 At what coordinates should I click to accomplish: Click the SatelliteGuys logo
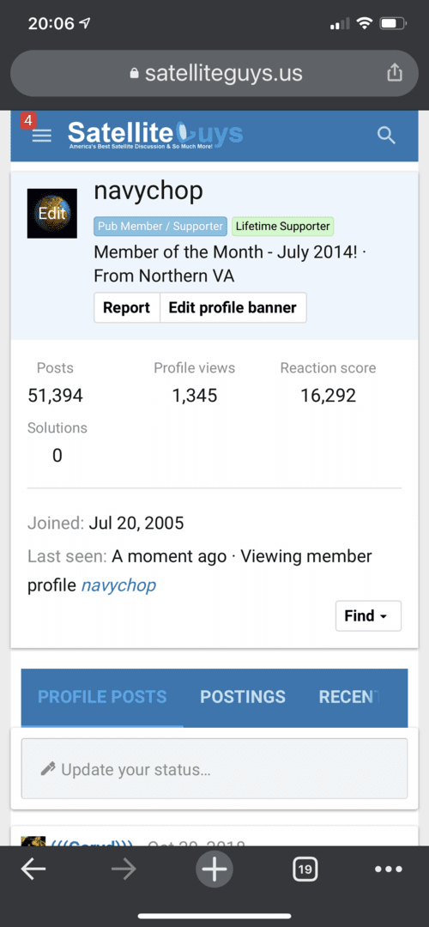click(154, 135)
